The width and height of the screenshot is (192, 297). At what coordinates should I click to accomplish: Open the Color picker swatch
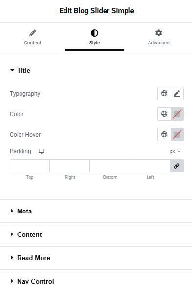pyautogui.click(x=177, y=114)
